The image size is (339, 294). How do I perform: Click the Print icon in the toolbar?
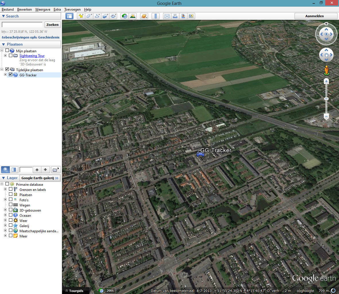click(175, 16)
